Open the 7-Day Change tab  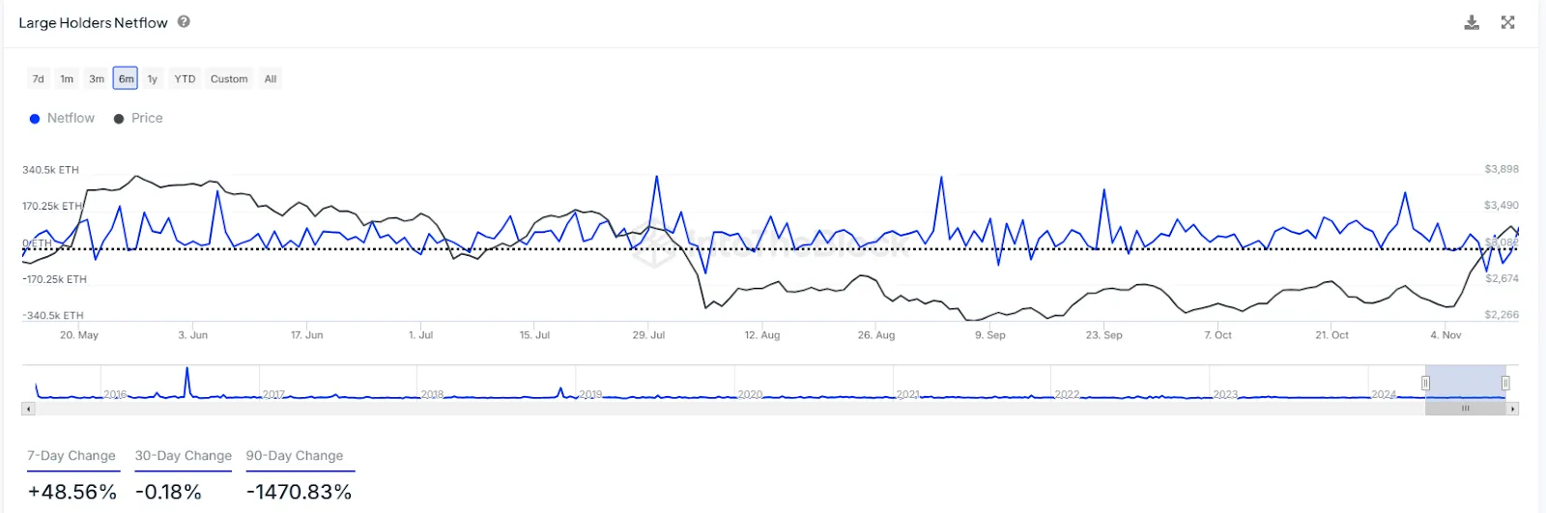point(72,456)
